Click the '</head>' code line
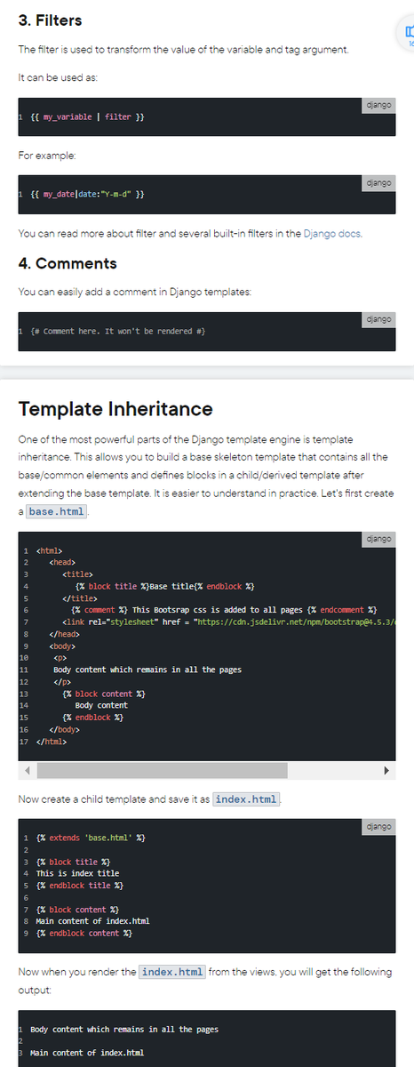This screenshot has height=1067, width=414. 65,634
